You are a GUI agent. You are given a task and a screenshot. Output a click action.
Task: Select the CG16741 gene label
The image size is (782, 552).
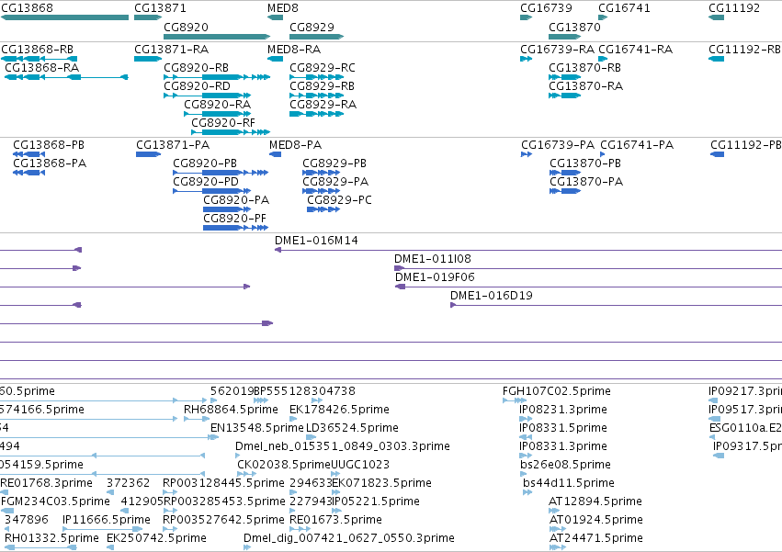pyautogui.click(x=624, y=8)
